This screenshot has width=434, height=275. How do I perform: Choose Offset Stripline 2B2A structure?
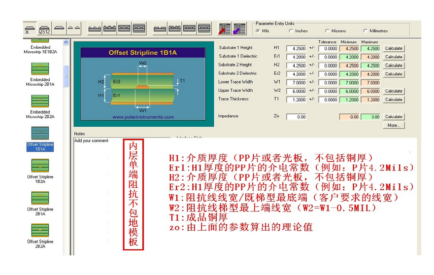pos(40,236)
